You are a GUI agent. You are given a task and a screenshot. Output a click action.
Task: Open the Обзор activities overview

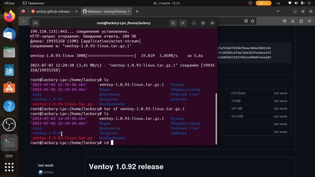9,3
